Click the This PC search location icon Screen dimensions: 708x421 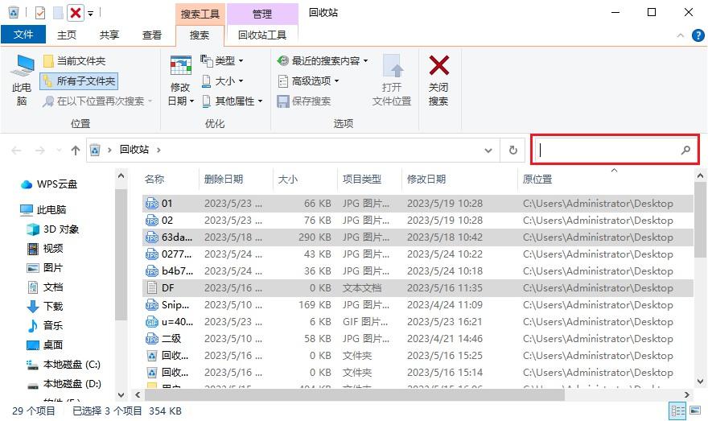[22, 80]
